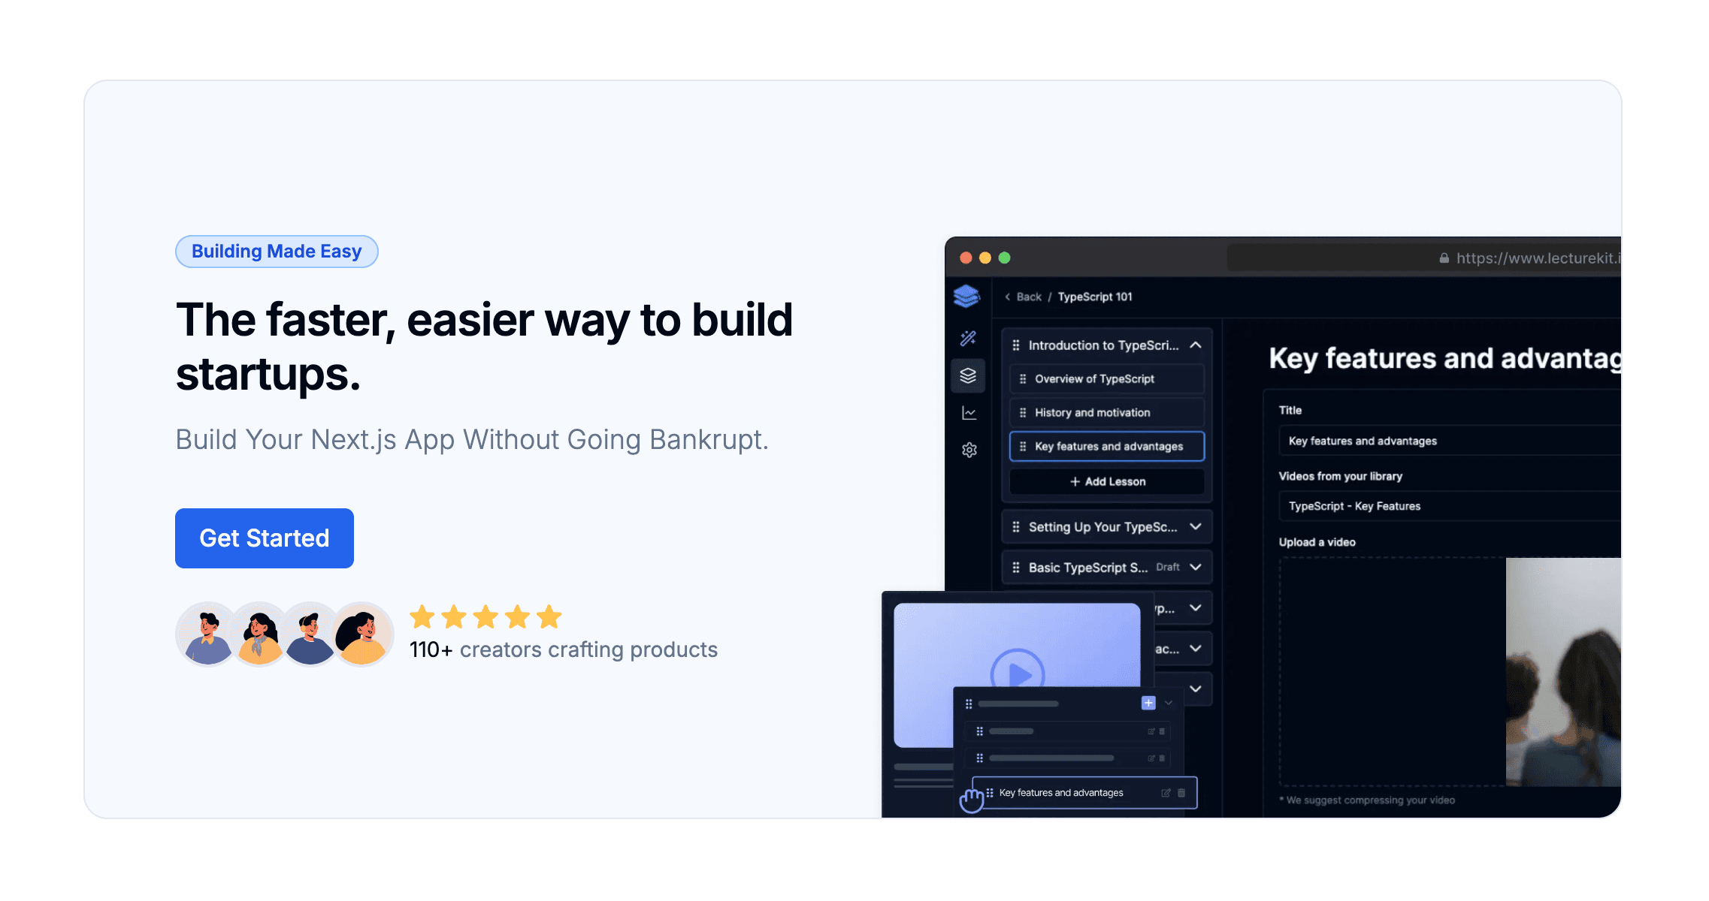Click trash icon on Key features row
Image resolution: width=1709 pixels, height=901 pixels.
coord(1181,793)
